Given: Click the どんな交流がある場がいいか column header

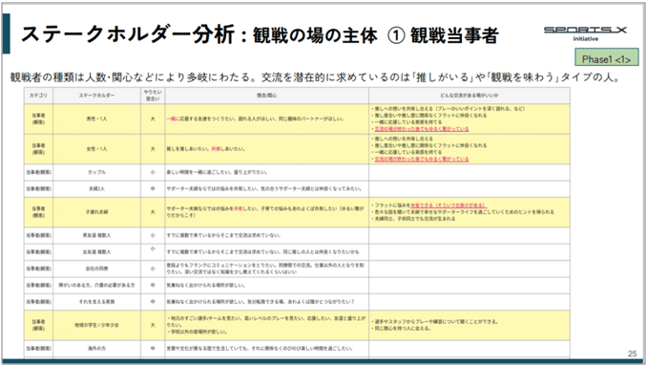Looking at the screenshot, I should coord(470,96).
